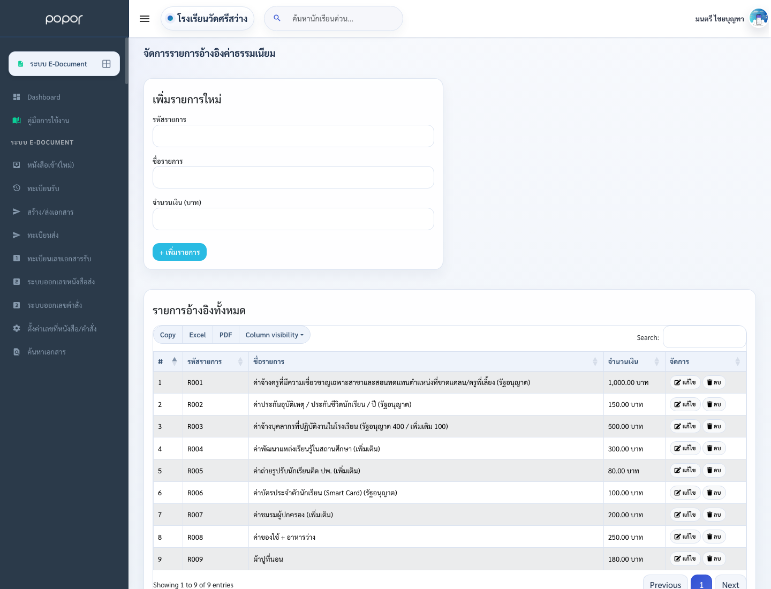Image resolution: width=771 pixels, height=589 pixels.
Task: Delete row R007 using ลบ
Action: pos(714,515)
